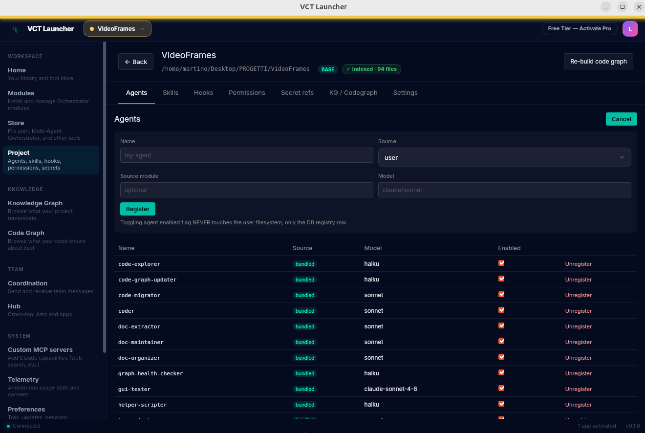Open Home in the sidebar
645x433 pixels.
tap(51, 74)
